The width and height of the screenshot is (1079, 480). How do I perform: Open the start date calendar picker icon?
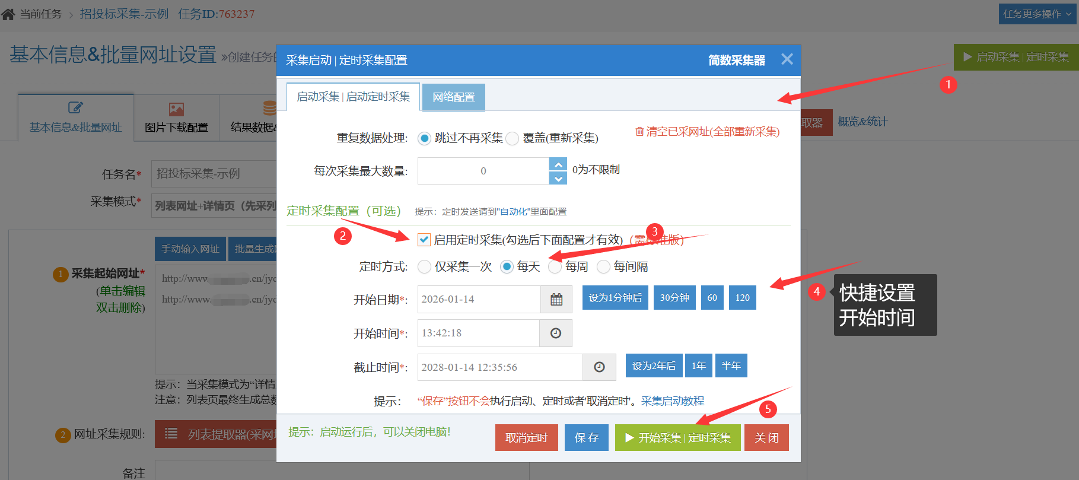pos(556,300)
